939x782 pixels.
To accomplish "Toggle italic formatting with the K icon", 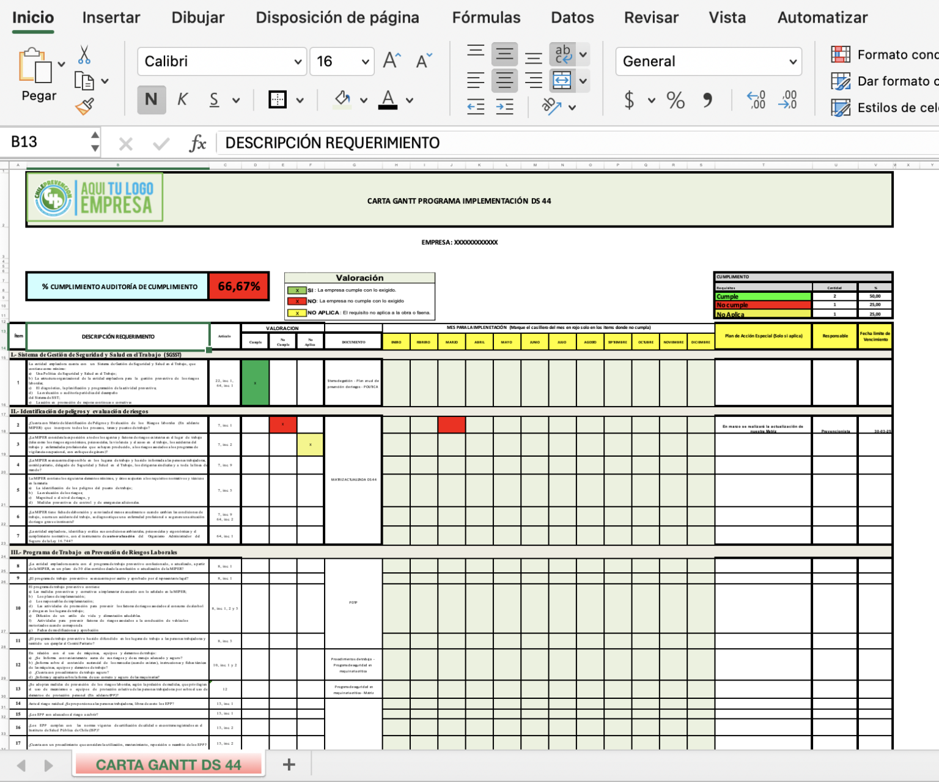I will point(182,99).
